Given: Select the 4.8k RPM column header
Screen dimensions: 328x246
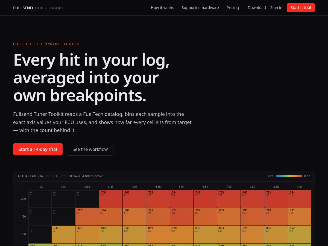Looking at the screenshot, I should tap(158, 187).
